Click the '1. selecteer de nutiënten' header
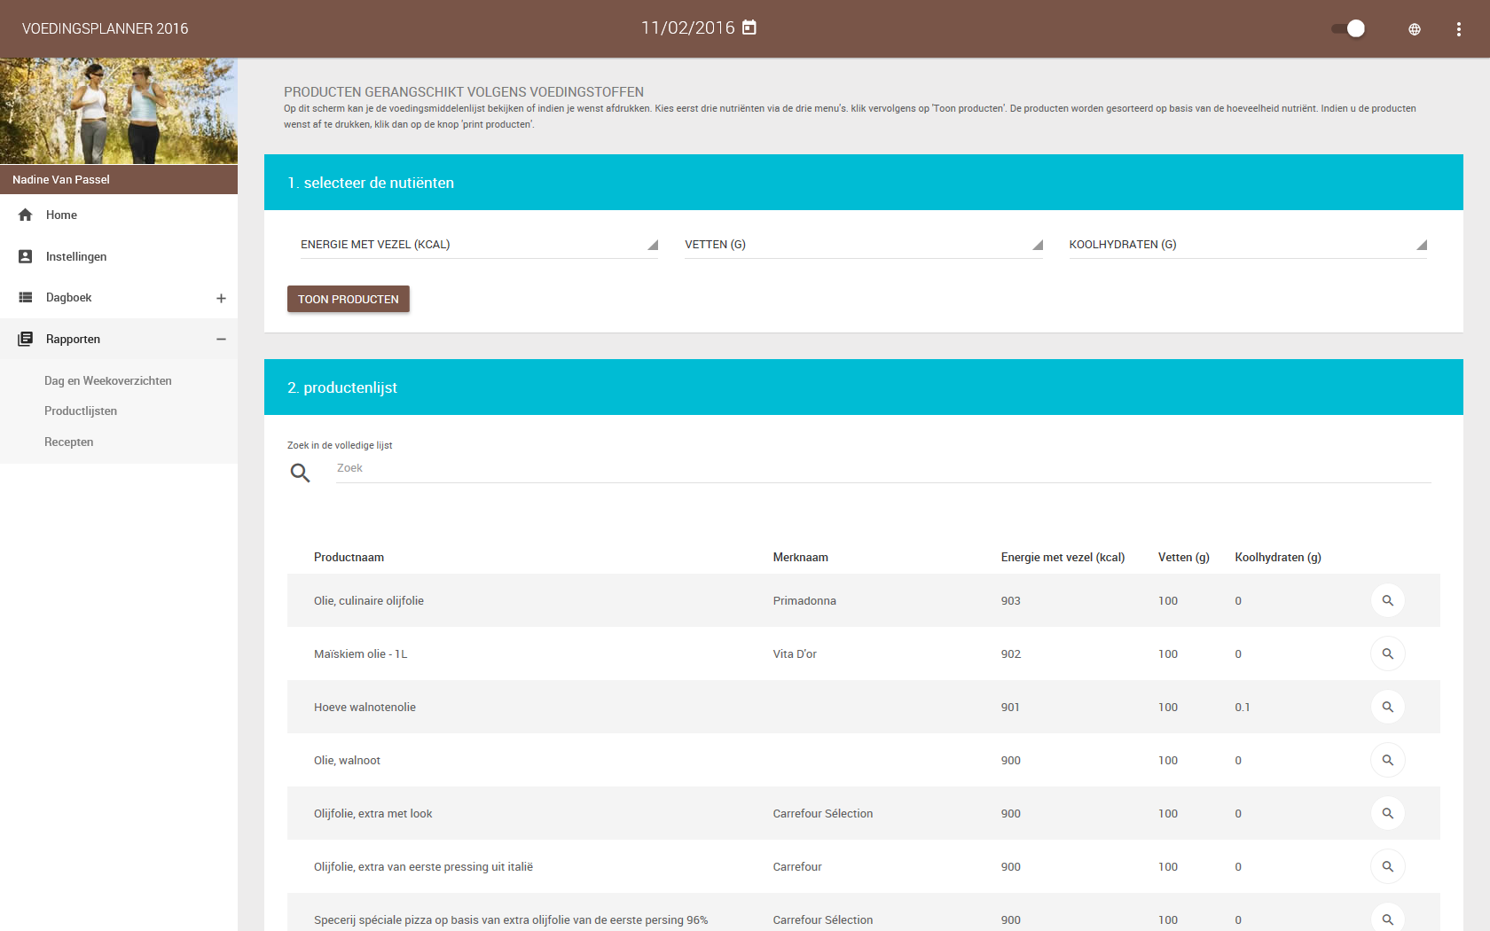 [864, 183]
